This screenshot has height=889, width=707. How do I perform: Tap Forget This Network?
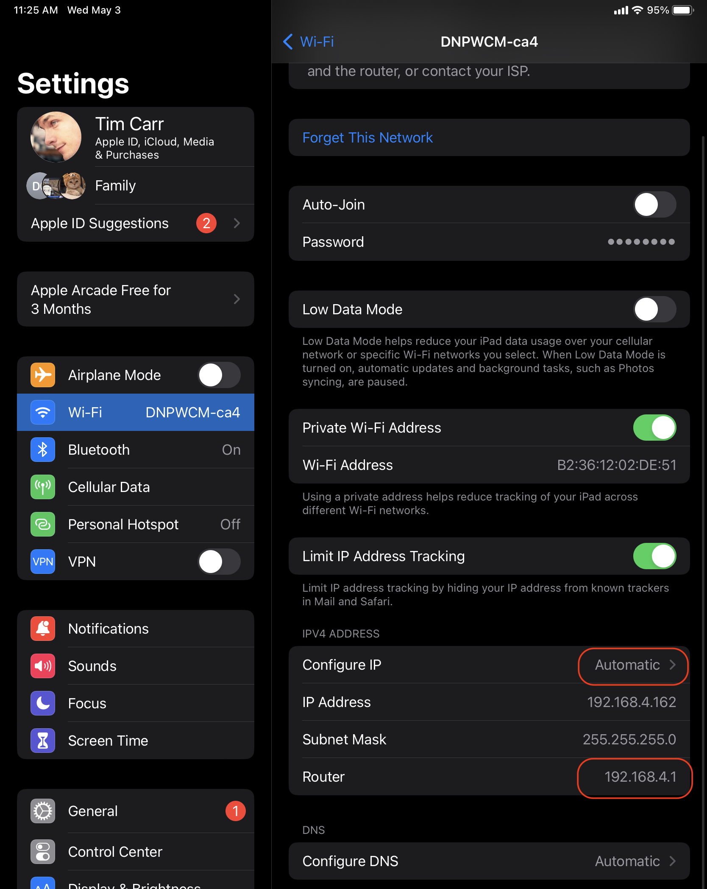(367, 137)
